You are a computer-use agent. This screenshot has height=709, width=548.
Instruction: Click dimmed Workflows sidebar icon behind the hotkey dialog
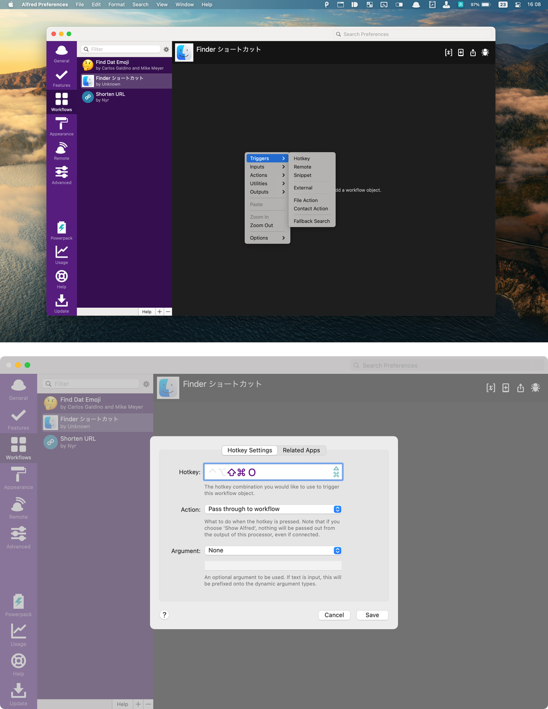(18, 448)
